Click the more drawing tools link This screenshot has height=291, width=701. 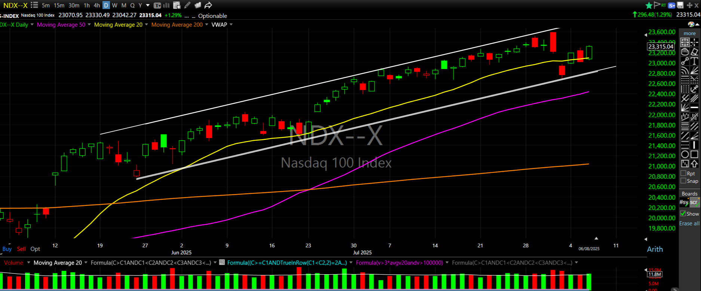689,33
